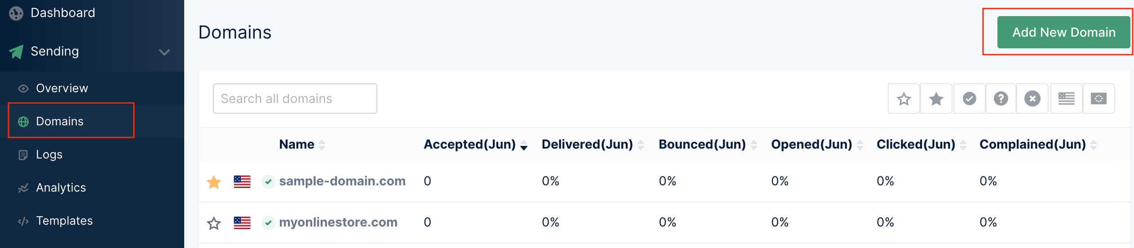
Task: Sort table by Accepted(Jun) column
Action: click(x=475, y=145)
